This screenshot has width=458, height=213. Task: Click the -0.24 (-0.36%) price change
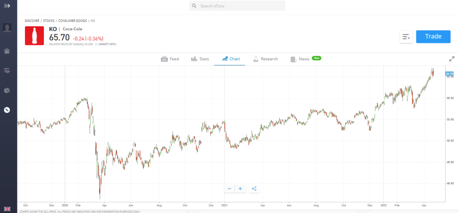coord(88,38)
